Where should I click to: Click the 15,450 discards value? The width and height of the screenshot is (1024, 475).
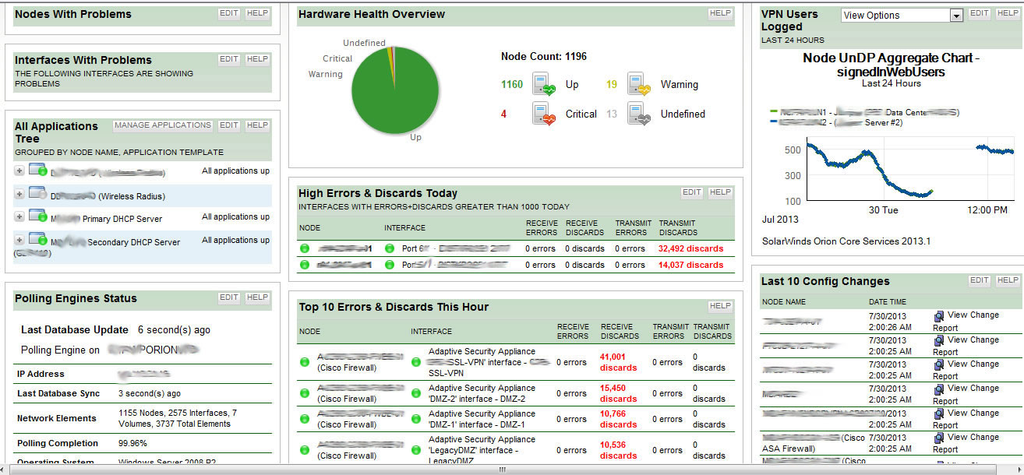pyautogui.click(x=618, y=393)
